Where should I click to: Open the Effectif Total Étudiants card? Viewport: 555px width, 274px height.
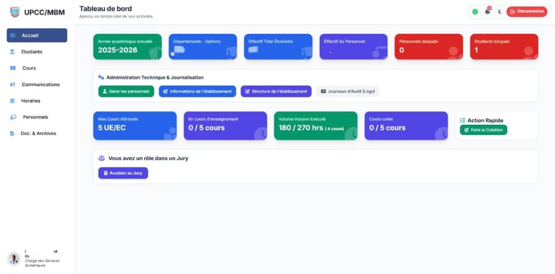[x=278, y=46]
